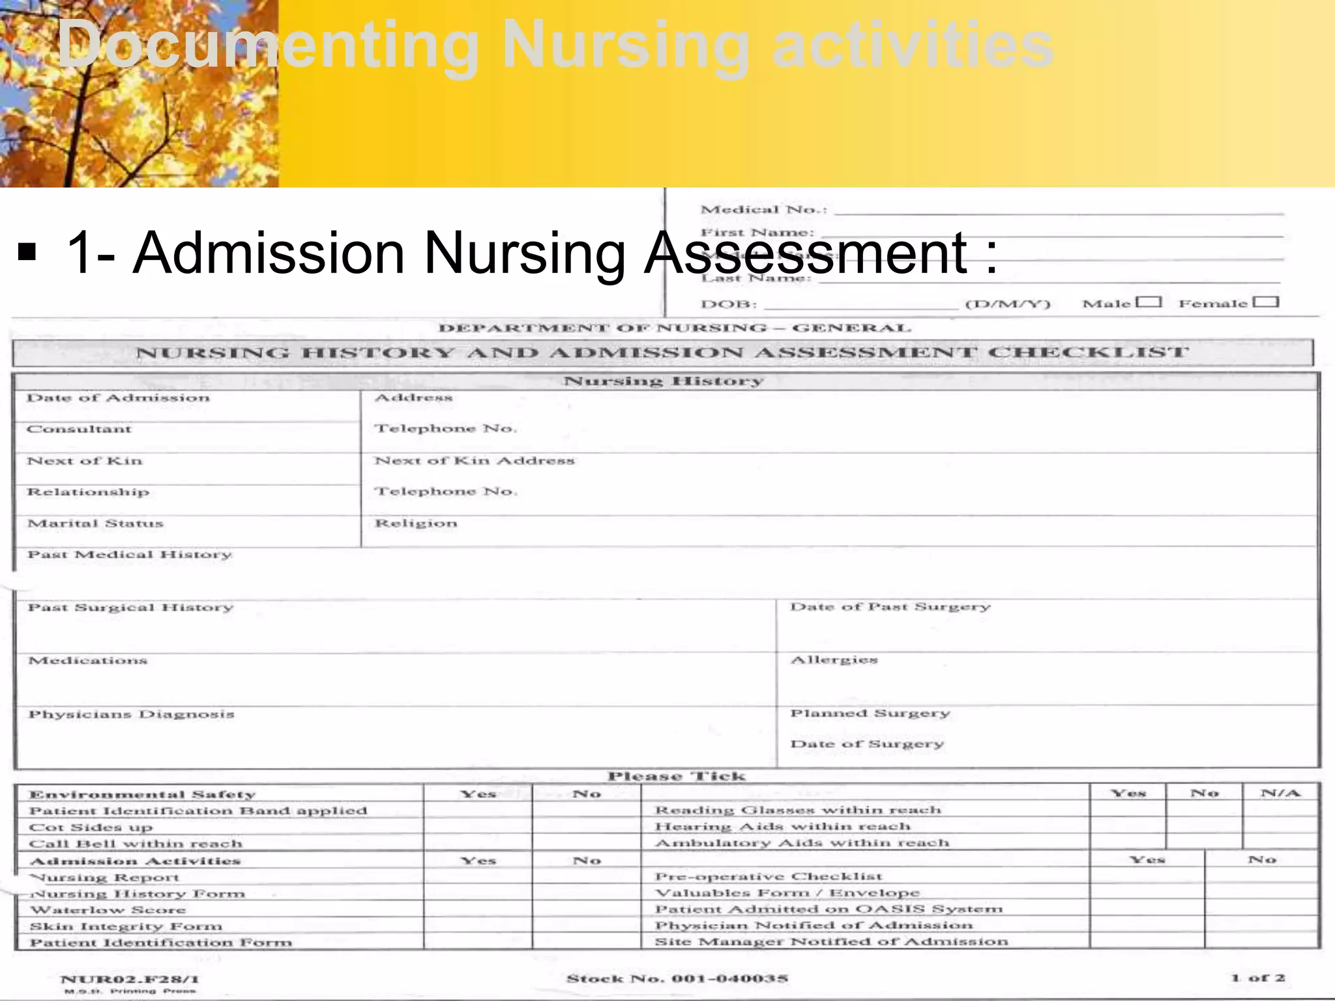Screen dimensions: 1335x1001
Task: Click the 'Nursing History' section header
Action: [x=664, y=381]
